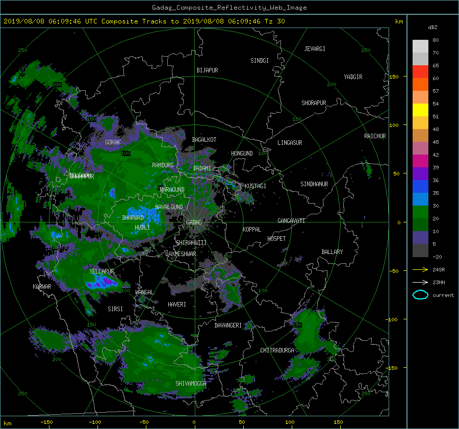Image resolution: width=459 pixels, height=429 pixels.
Task: Click the GADAG radar center label
Action: (194, 222)
